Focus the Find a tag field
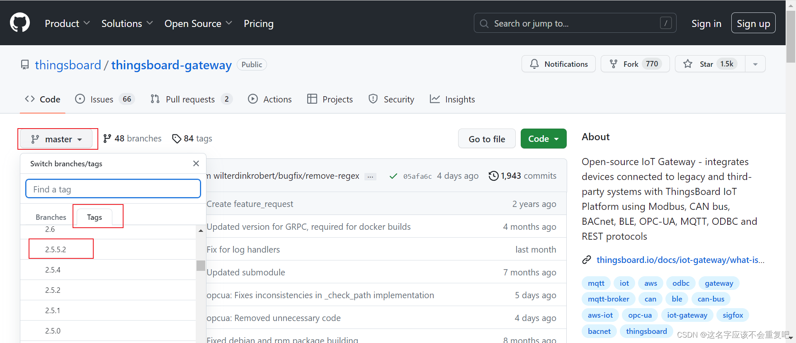The height and width of the screenshot is (343, 796). (x=113, y=189)
